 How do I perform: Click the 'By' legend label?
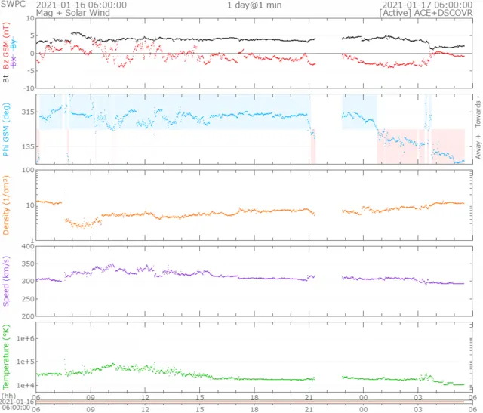click(14, 44)
